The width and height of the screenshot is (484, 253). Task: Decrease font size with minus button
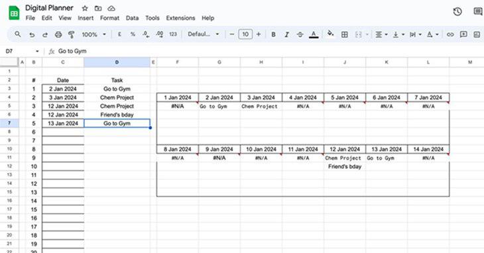232,34
